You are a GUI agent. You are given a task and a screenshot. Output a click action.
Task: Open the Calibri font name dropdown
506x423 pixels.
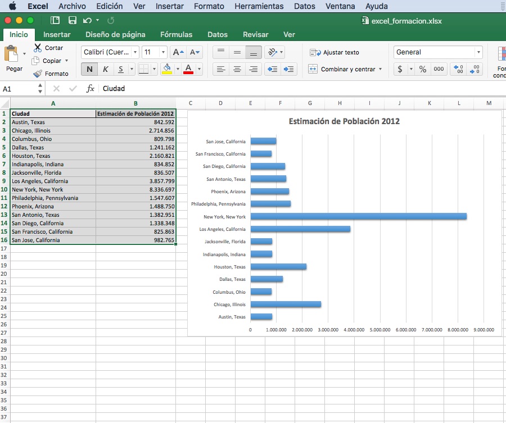point(135,52)
